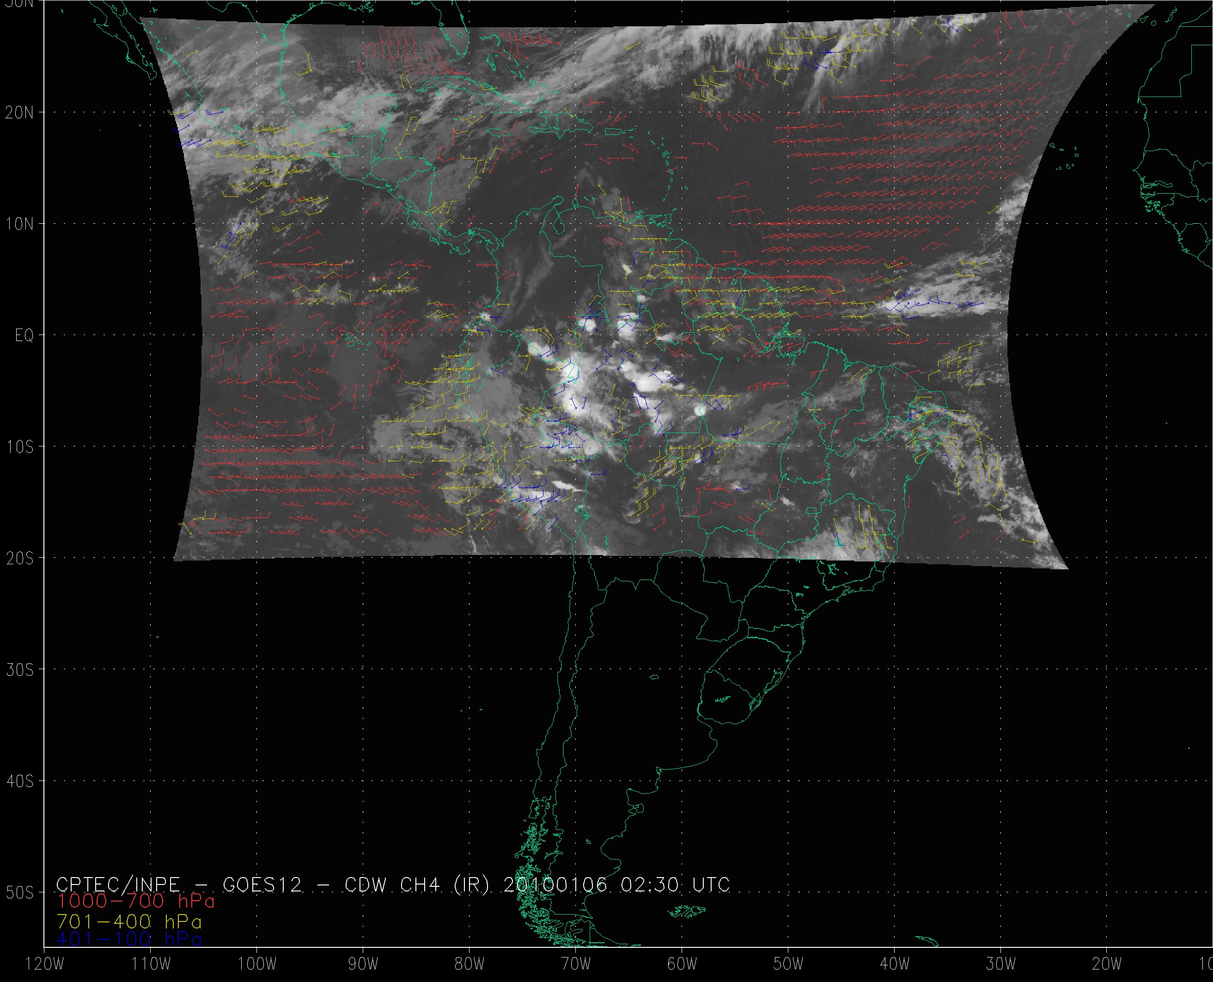1213x982 pixels.
Task: Click the EQ equator latitude label
Action: pos(24,335)
